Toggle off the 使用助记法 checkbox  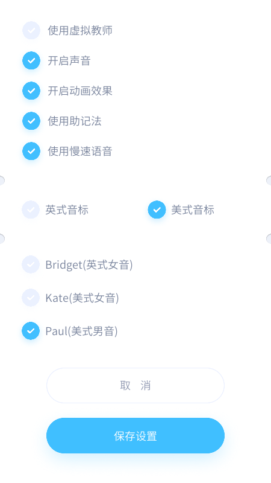[x=31, y=121]
